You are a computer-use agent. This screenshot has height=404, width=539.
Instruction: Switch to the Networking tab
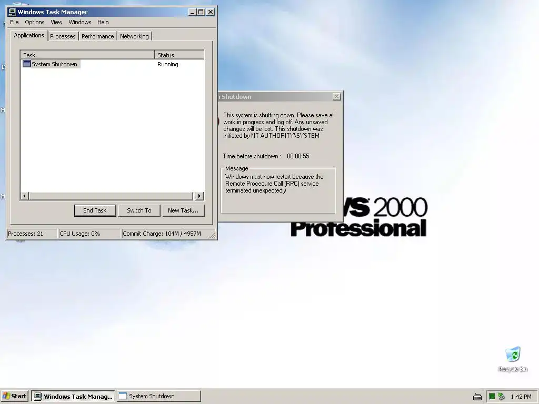click(134, 36)
